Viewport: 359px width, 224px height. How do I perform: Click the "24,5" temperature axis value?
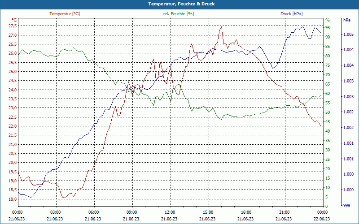coord(13,81)
